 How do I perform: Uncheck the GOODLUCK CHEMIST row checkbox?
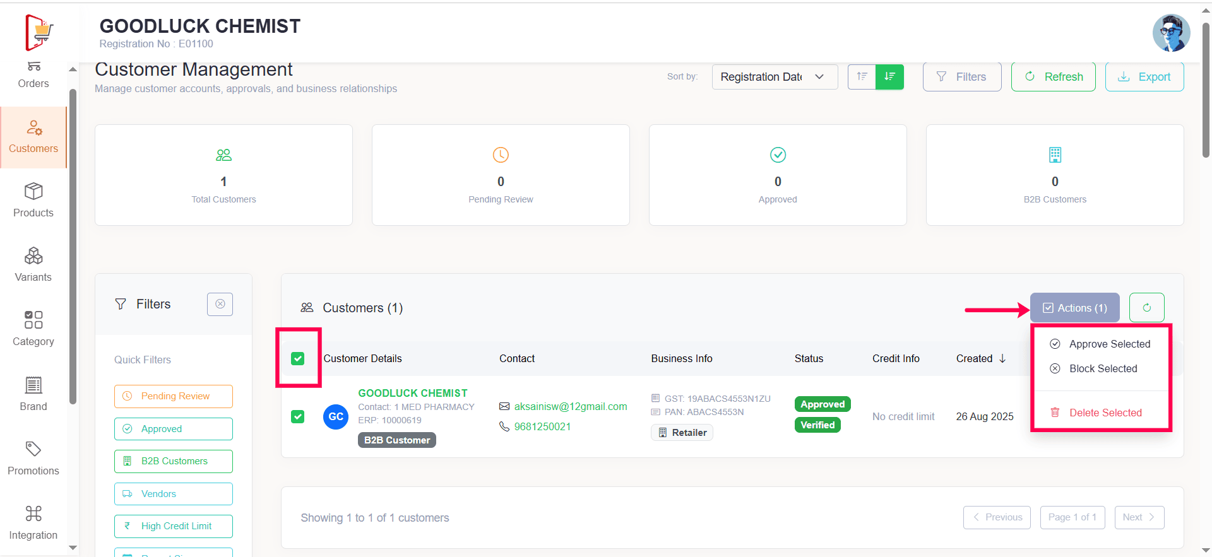298,417
